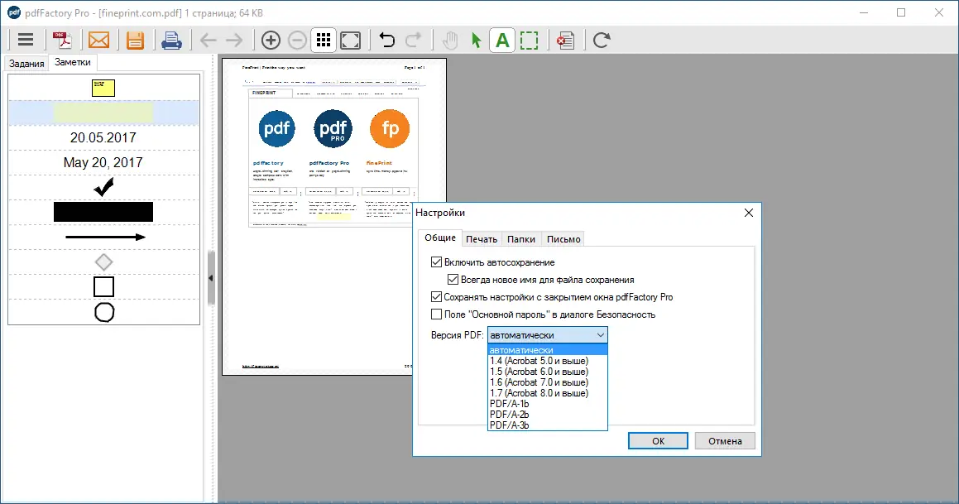The image size is (959, 504).
Task: Select 1.4 (Acrobat 5.0 и выше)
Action: pos(548,361)
